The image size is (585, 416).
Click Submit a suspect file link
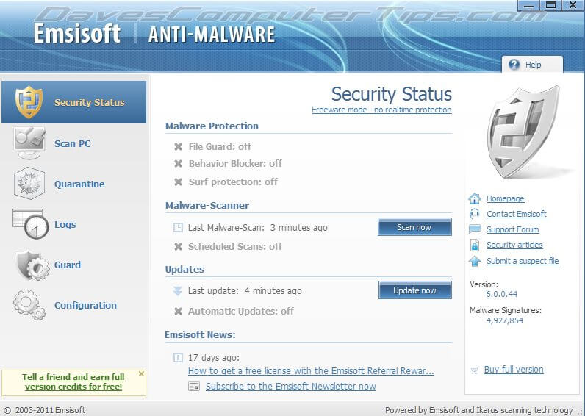(x=523, y=261)
